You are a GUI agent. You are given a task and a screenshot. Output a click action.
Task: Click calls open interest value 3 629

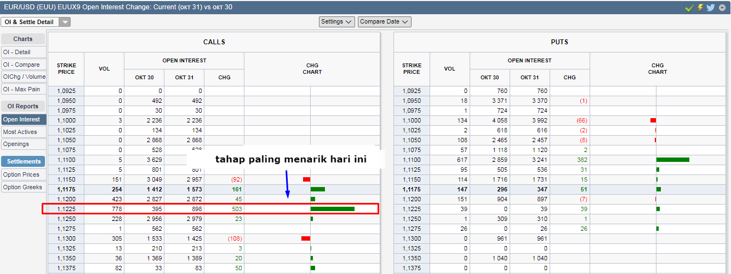153,159
